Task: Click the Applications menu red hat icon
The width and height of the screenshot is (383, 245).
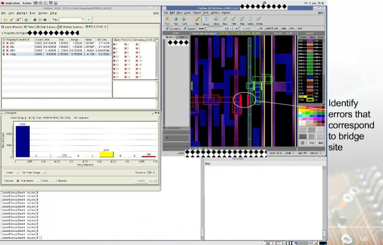Action: click(x=2, y=3)
